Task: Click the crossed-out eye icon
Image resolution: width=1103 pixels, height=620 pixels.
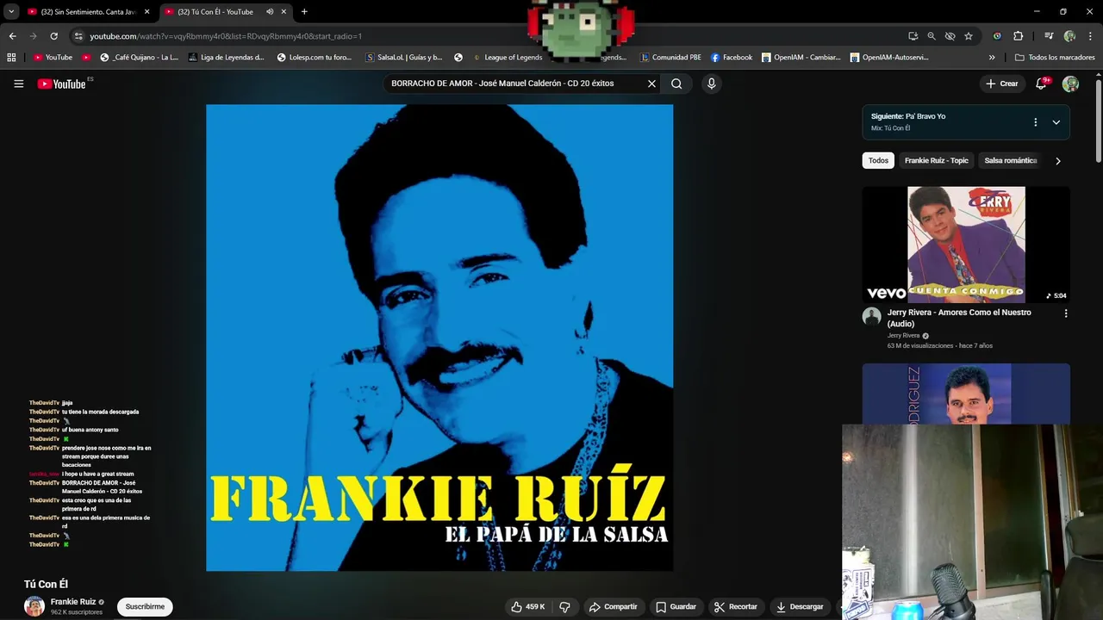Action: click(950, 36)
